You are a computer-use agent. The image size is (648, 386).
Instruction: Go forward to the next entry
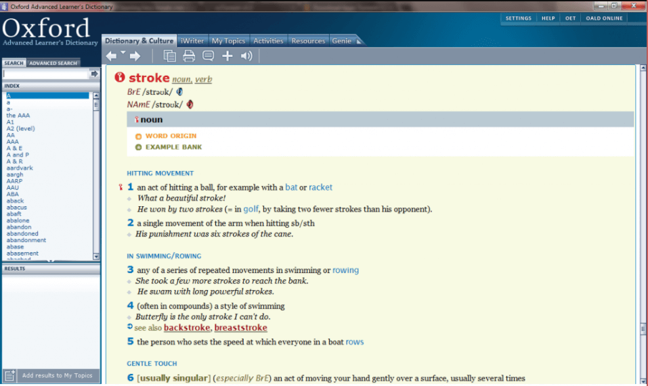click(x=135, y=56)
